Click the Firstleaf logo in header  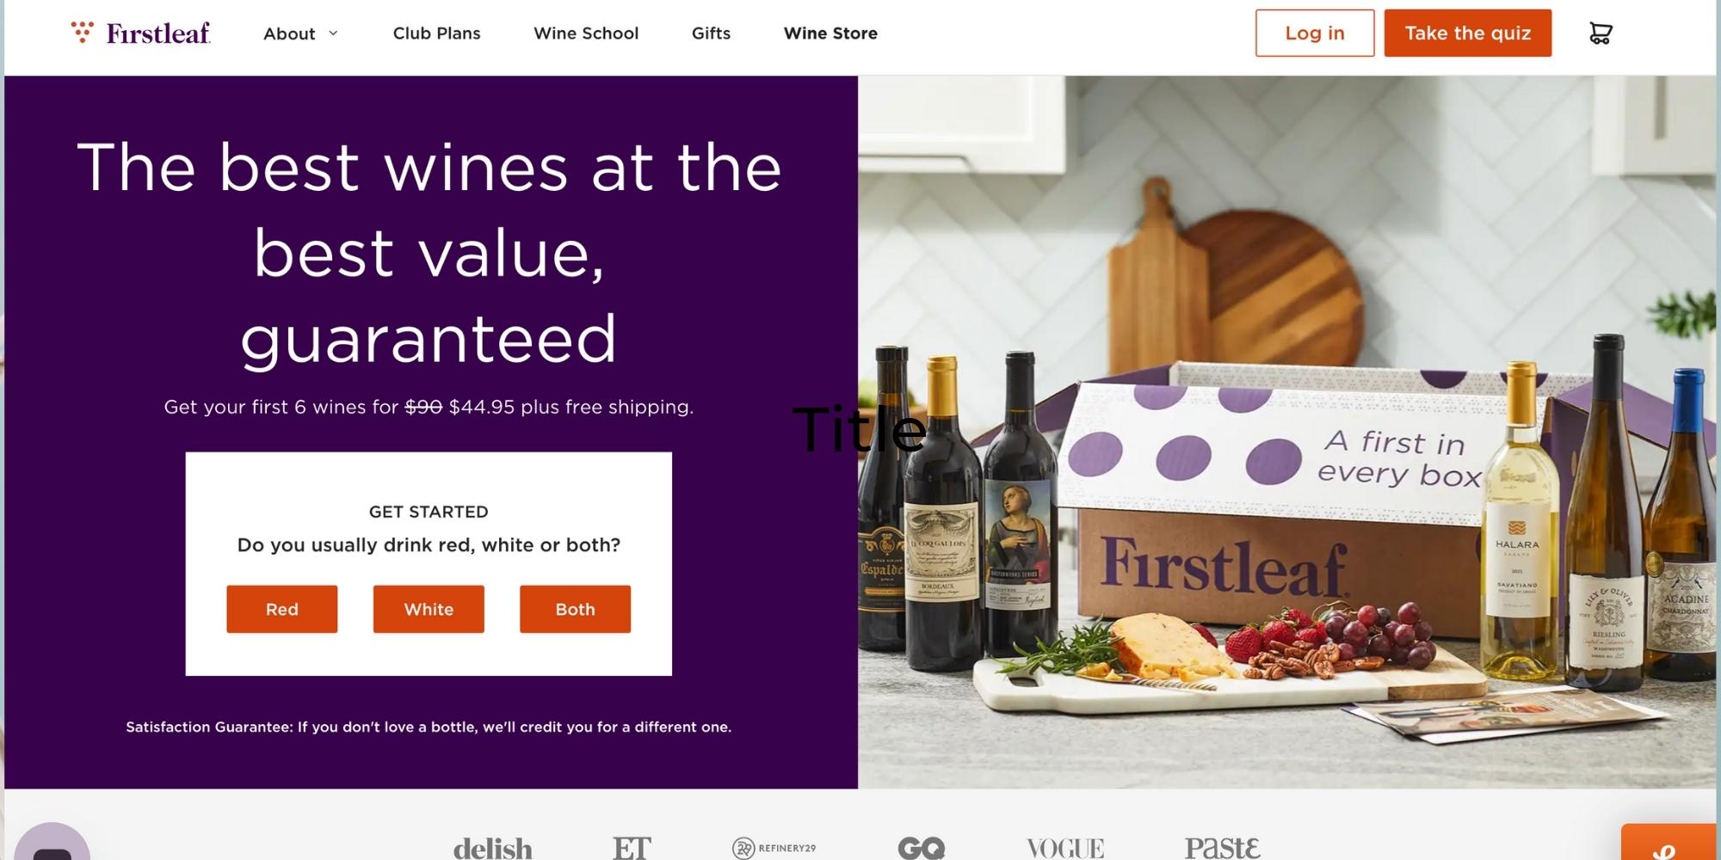pos(141,34)
